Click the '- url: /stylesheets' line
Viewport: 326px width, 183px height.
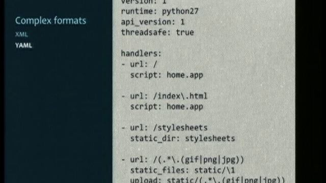[x=164, y=128]
